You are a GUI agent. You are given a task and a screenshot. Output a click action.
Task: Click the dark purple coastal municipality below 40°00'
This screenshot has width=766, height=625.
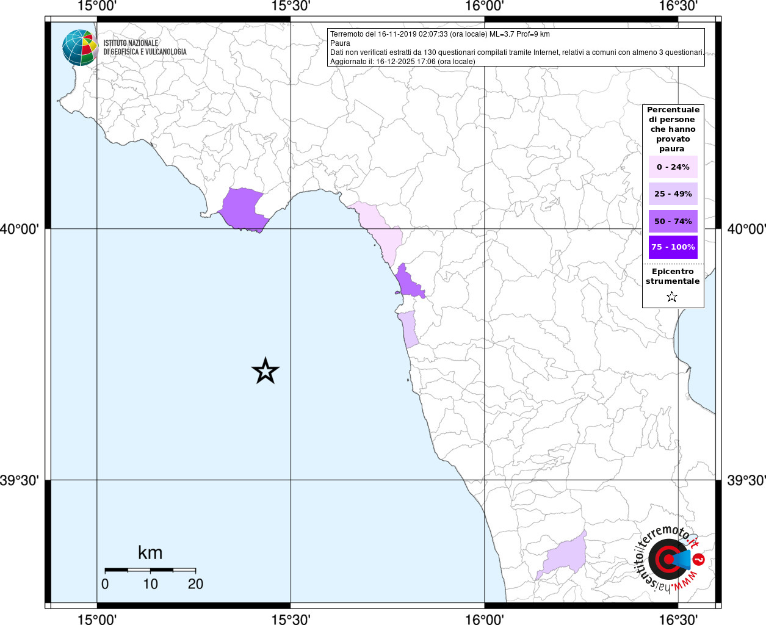pyautogui.click(x=408, y=284)
